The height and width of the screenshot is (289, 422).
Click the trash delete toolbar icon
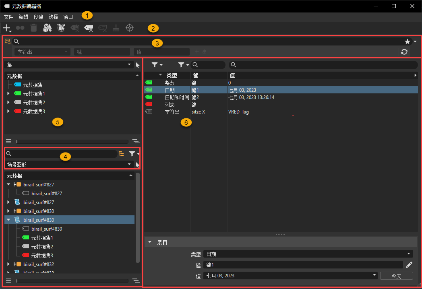pos(34,28)
